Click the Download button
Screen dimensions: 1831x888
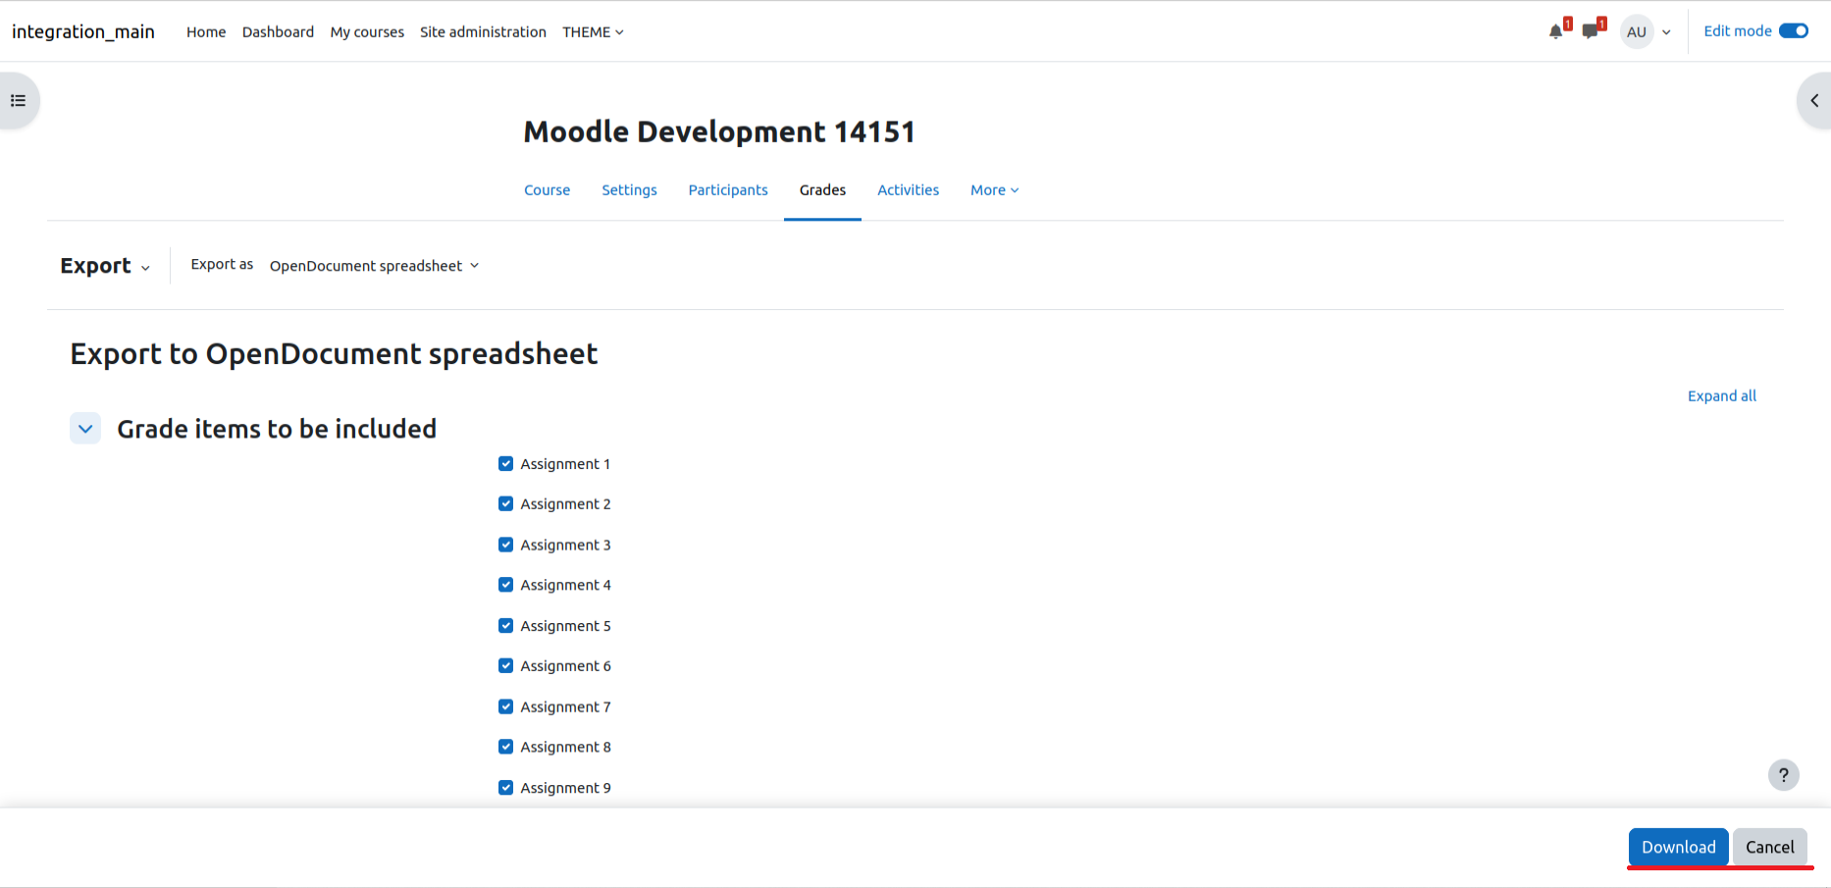pos(1678,847)
